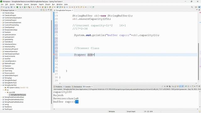
Task: Close the Package Explorer view
Action: 16,10
